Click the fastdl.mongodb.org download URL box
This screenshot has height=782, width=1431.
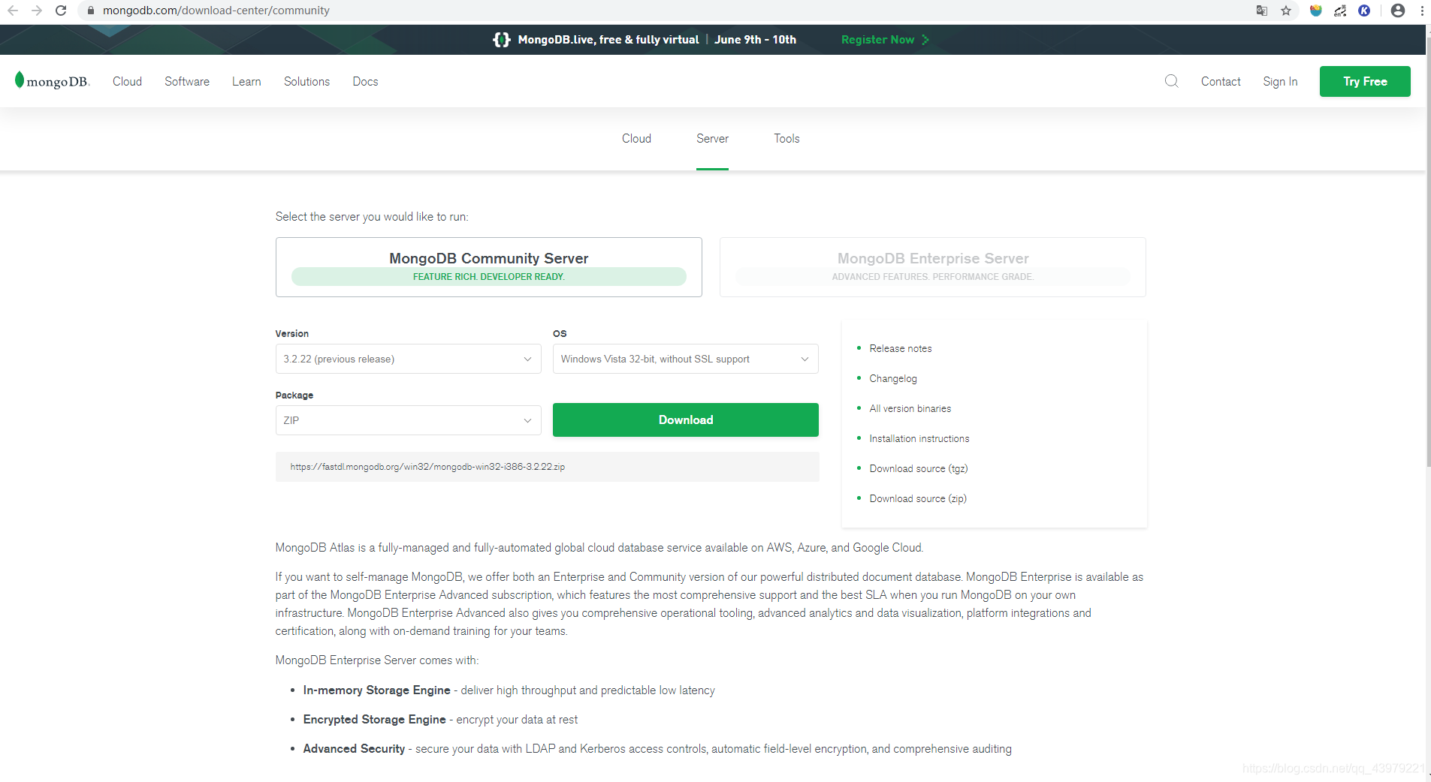[x=547, y=467]
